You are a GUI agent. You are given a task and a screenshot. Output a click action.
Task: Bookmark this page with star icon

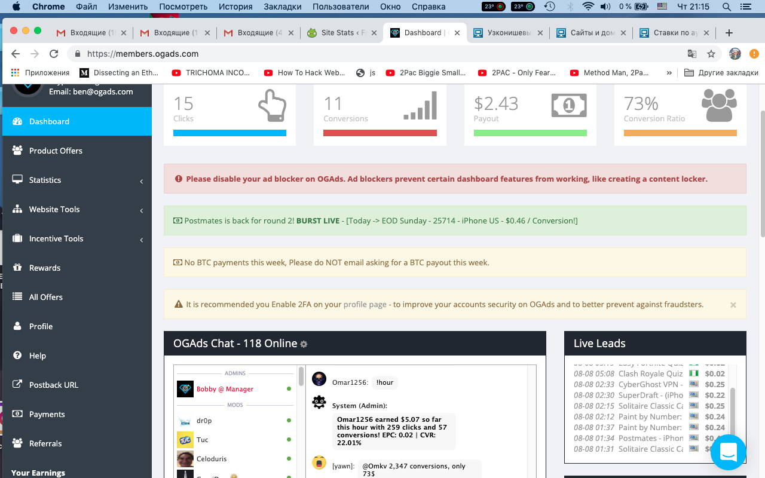pos(711,54)
